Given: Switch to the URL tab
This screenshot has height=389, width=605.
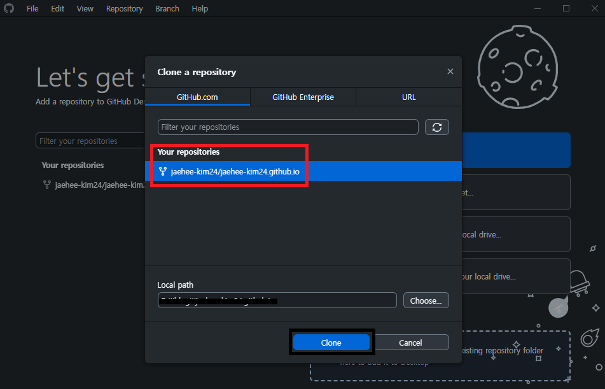Looking at the screenshot, I should pyautogui.click(x=409, y=97).
